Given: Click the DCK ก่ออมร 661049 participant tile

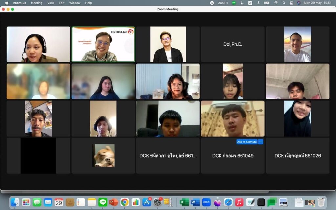Looking at the screenshot, I should (x=233, y=156).
